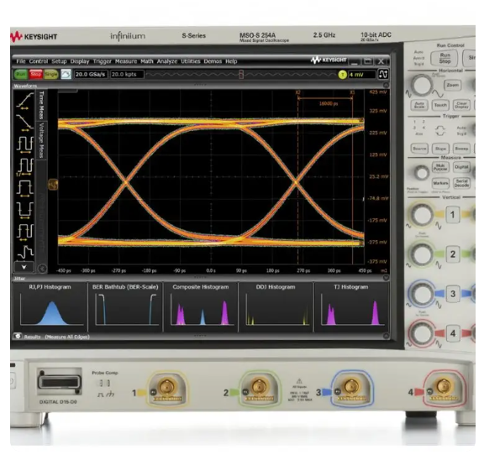The width and height of the screenshot is (484, 460).
Task: Expand the Results panel header button
Action: pyautogui.click(x=386, y=336)
